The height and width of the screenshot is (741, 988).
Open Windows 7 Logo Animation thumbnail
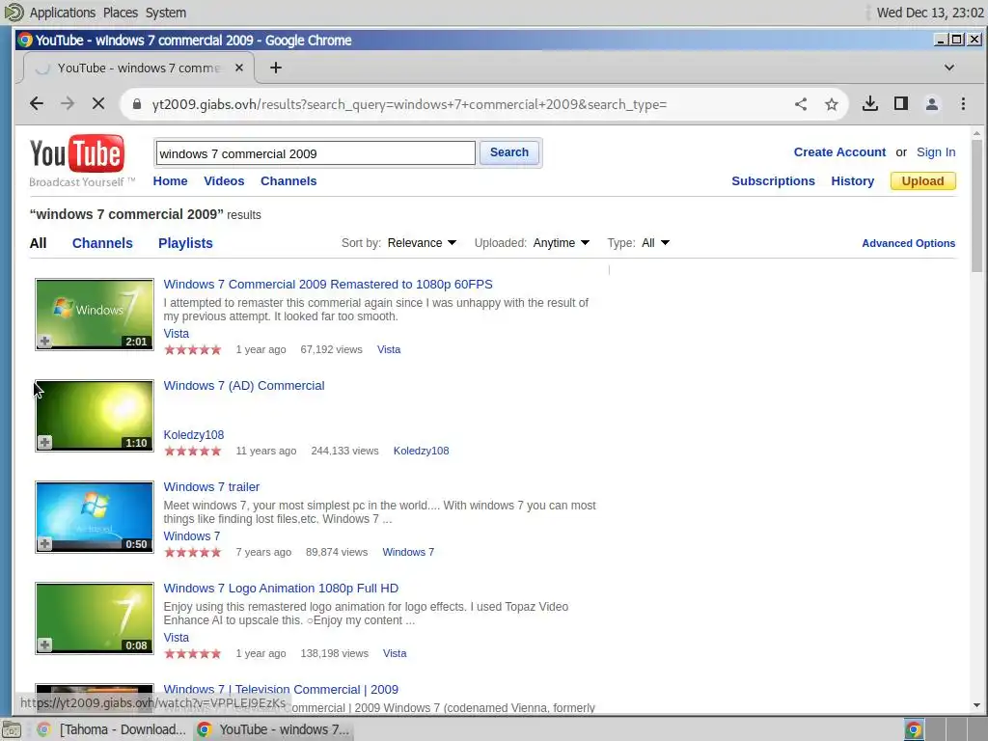[95, 617]
